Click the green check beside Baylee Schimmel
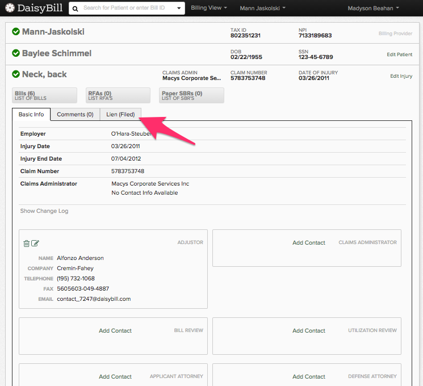 click(16, 53)
